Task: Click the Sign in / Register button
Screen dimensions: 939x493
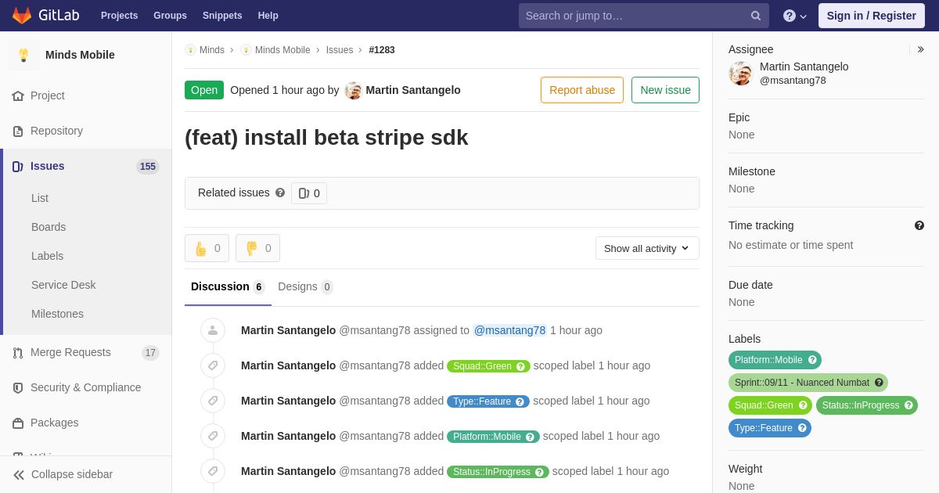Action: [871, 16]
